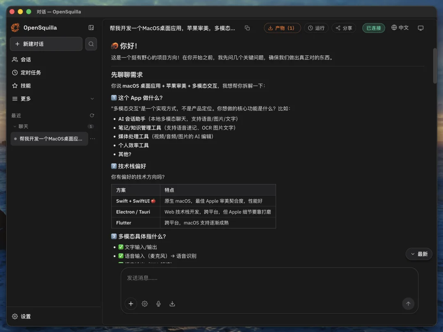Click the 最近 section label

(16, 116)
